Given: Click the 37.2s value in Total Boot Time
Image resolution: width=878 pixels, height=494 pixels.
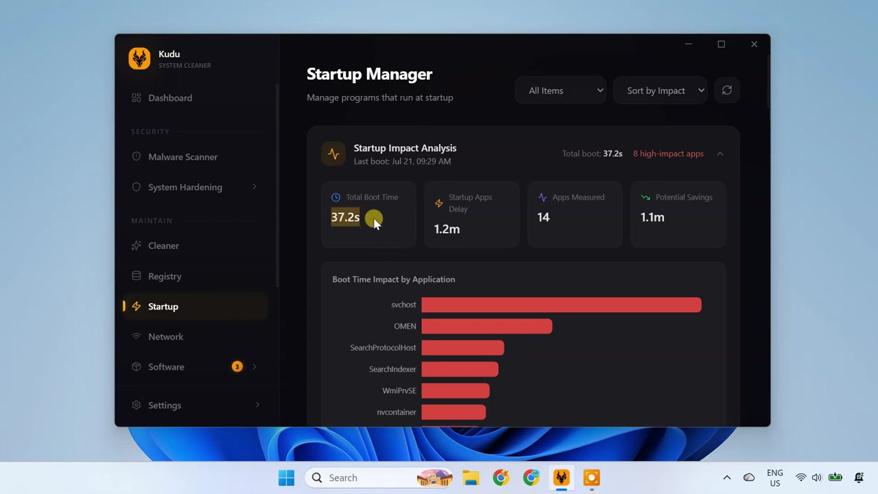Looking at the screenshot, I should coord(345,217).
